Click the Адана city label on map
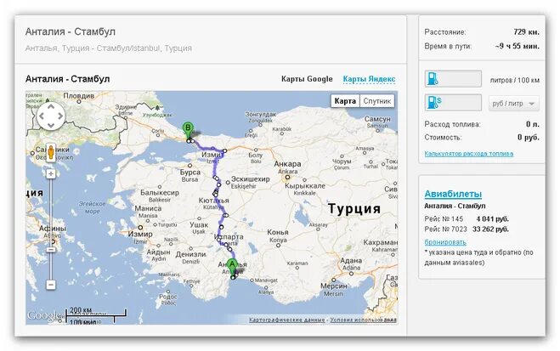The width and height of the screenshot is (560, 351). 351,261
